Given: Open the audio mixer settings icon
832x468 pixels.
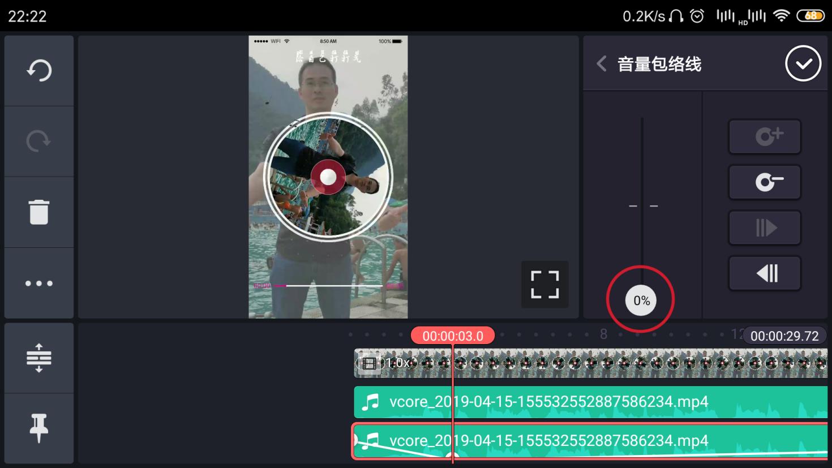Looking at the screenshot, I should (x=38, y=358).
